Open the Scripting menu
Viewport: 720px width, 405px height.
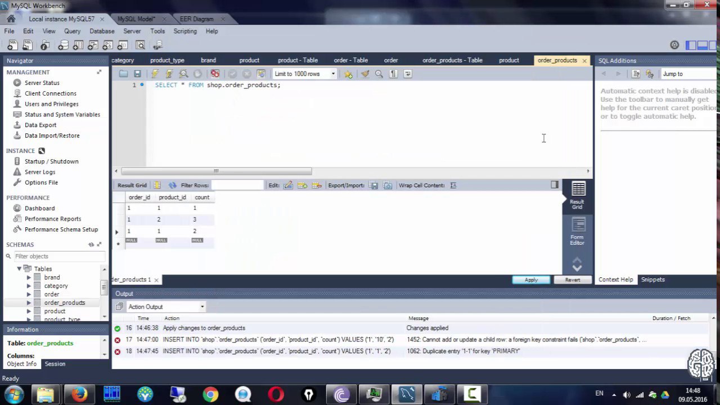(x=185, y=31)
